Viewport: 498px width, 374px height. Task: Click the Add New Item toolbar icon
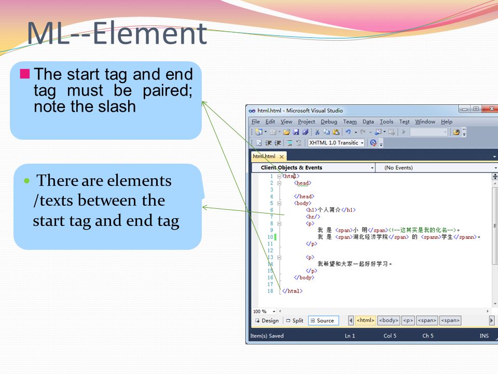click(273, 132)
